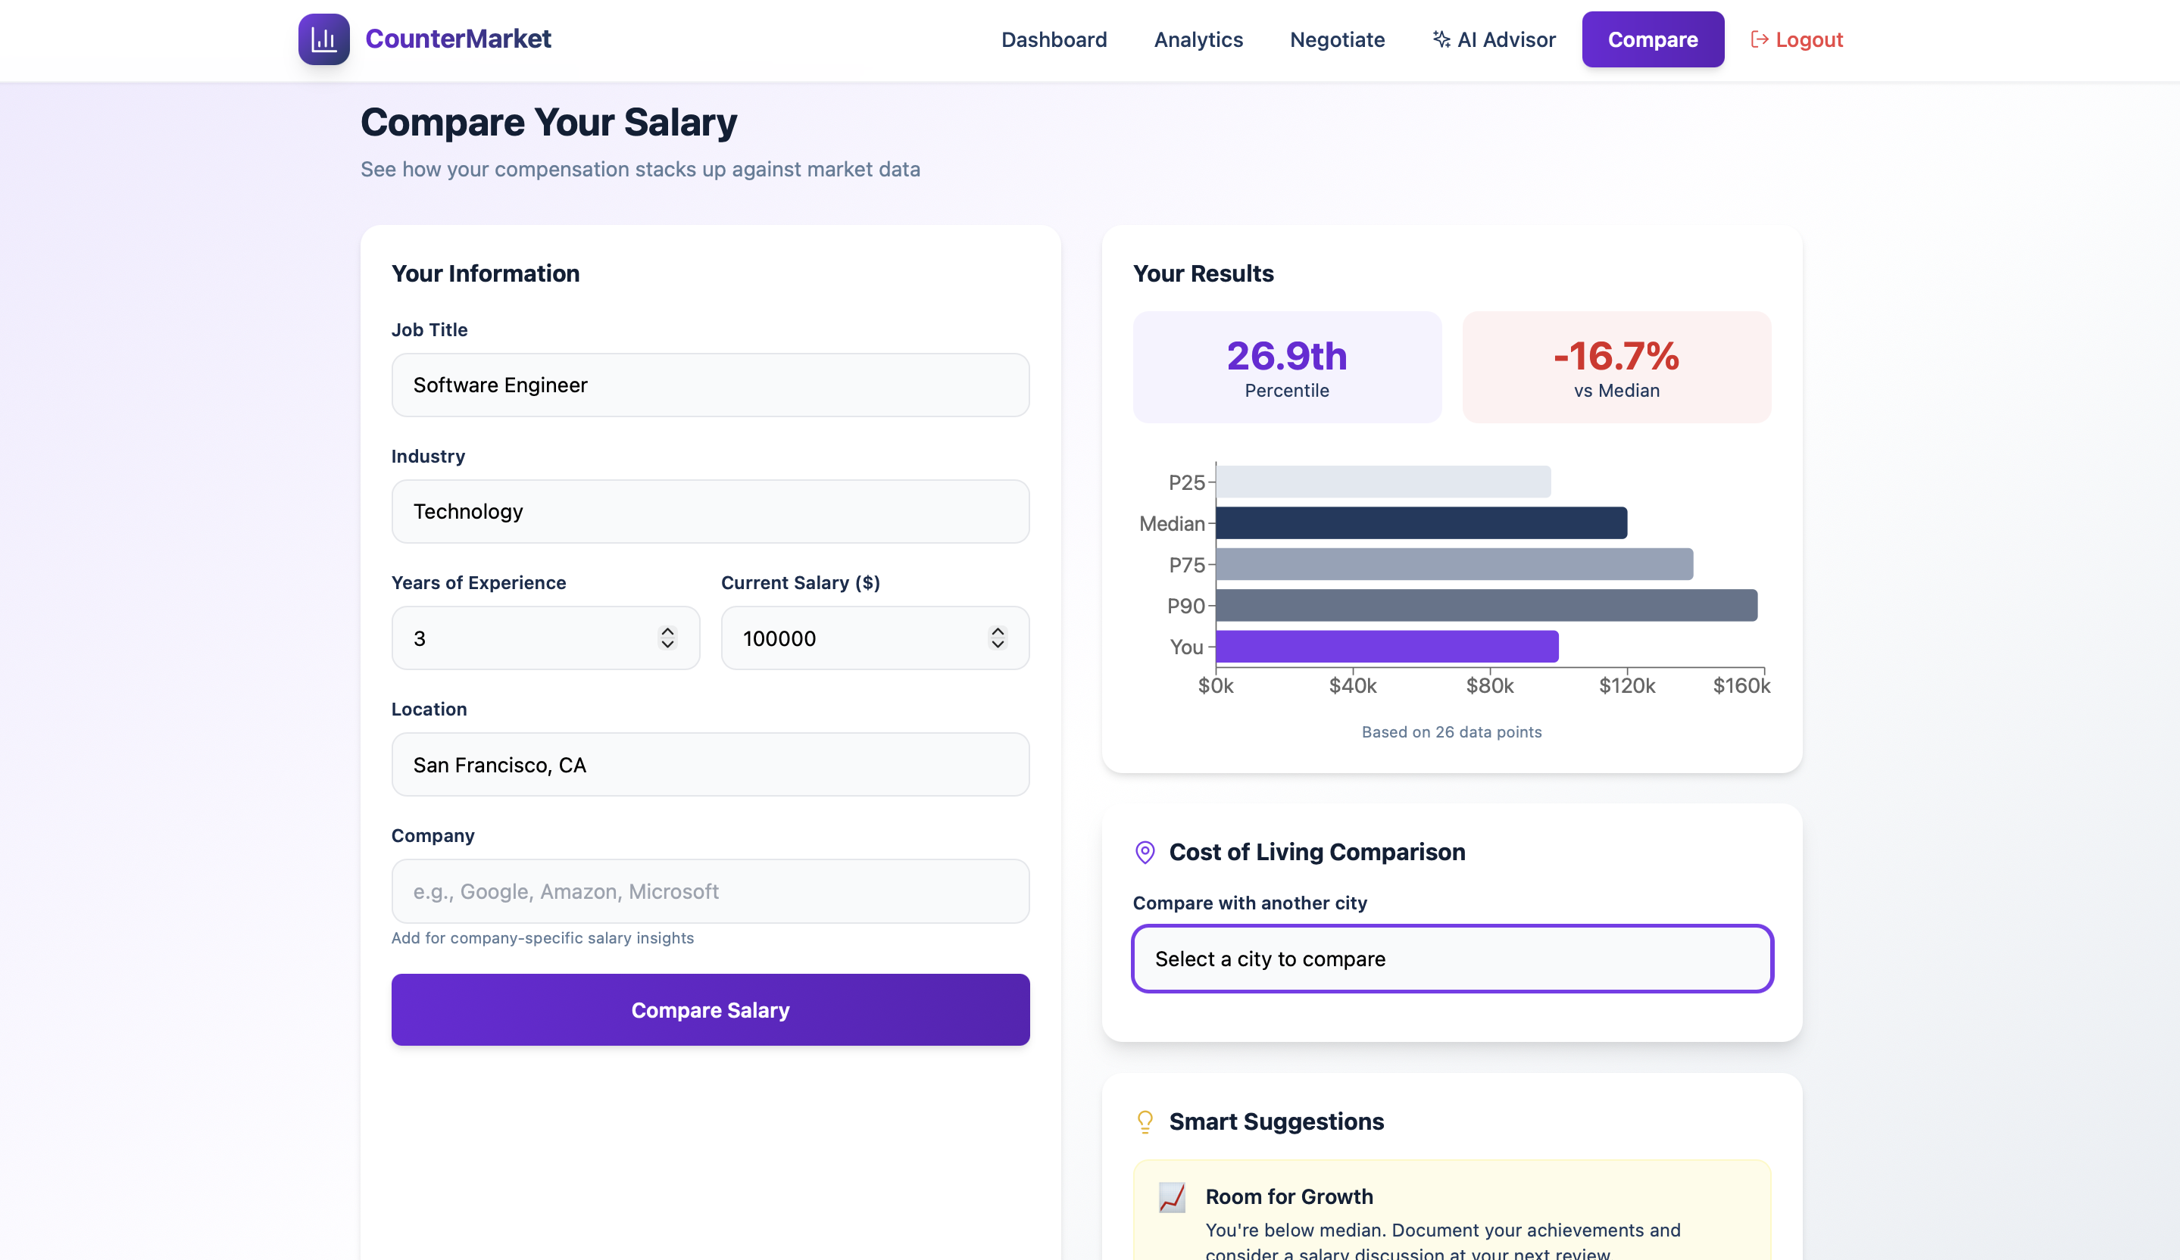This screenshot has width=2180, height=1260.
Task: Click the CounterMarket bar chart logo icon
Action: pyautogui.click(x=323, y=39)
